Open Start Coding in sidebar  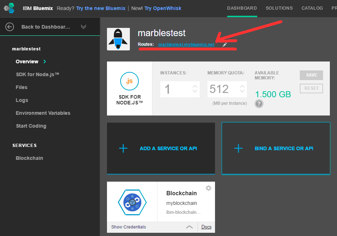31,126
